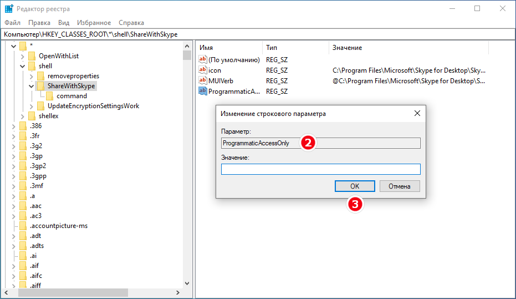Open the Справка menu
This screenshot has width=516, height=299.
[x=131, y=23]
